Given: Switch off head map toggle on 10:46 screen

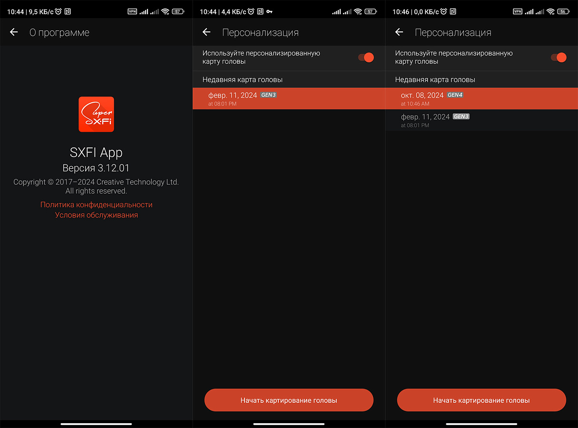Looking at the screenshot, I should tap(558, 58).
